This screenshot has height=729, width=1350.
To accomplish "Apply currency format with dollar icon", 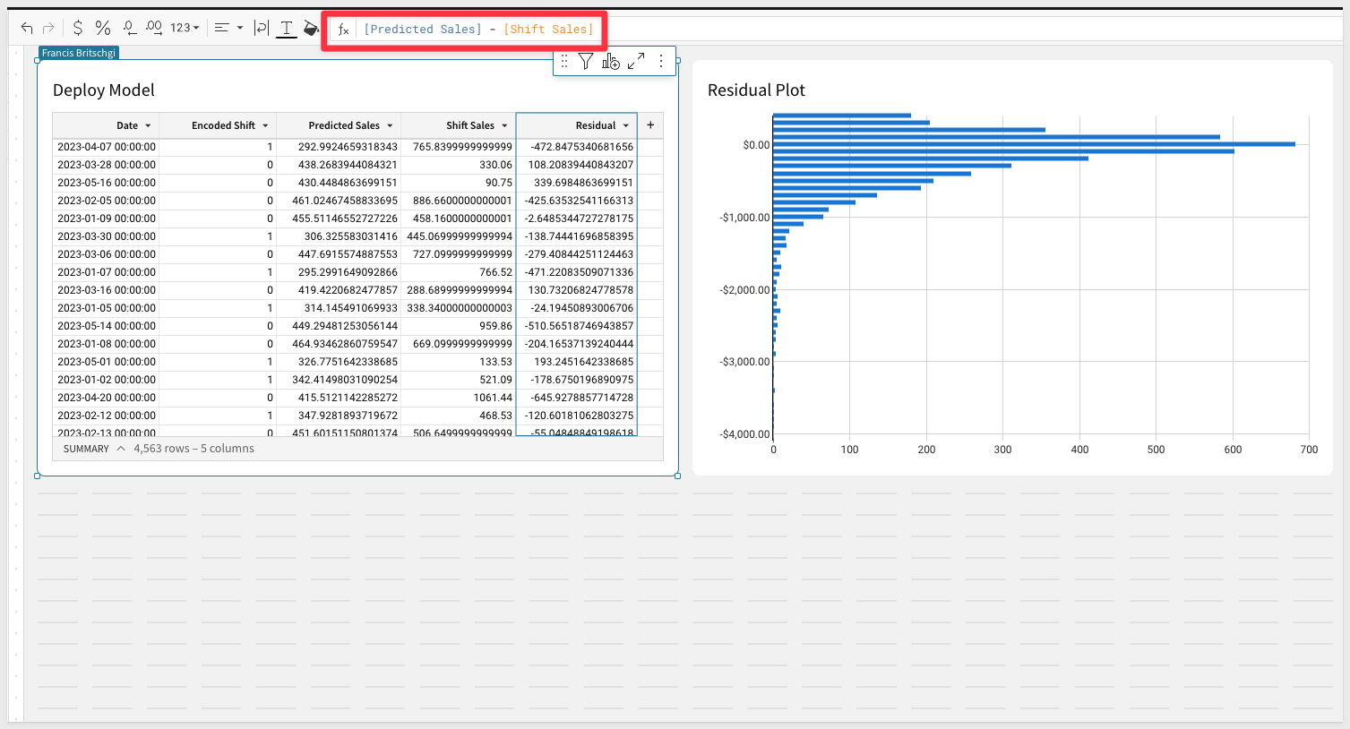I will (78, 29).
